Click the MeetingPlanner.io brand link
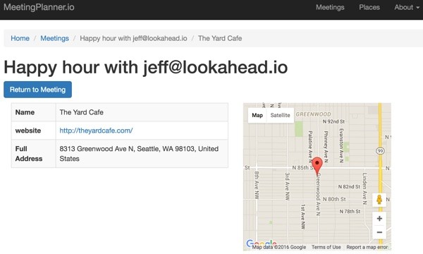423x254 pixels. [39, 7]
